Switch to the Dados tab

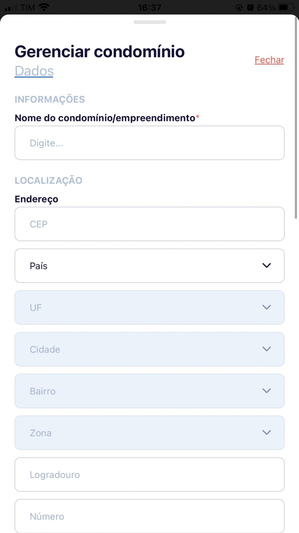tap(34, 71)
